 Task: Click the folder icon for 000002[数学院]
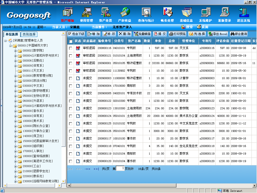(20, 51)
